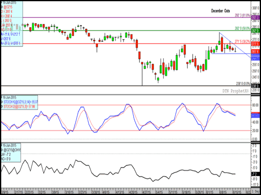Click the 40.00 stochastic axis label
261x195 pixels.
(x=256, y=122)
